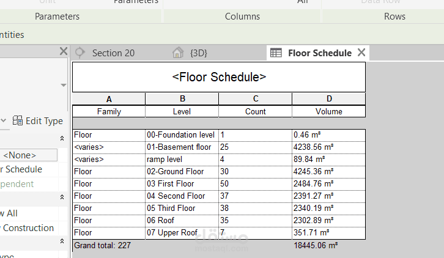Click the Edit Type icon
This screenshot has width=444, height=258.
pos(18,121)
